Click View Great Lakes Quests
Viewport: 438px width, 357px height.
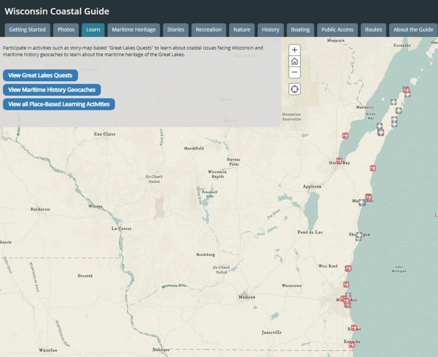(40, 75)
